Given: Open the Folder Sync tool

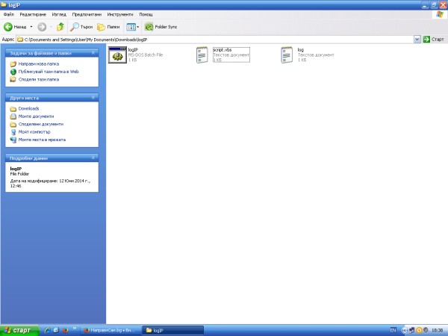Looking at the screenshot, I should 161,26.
